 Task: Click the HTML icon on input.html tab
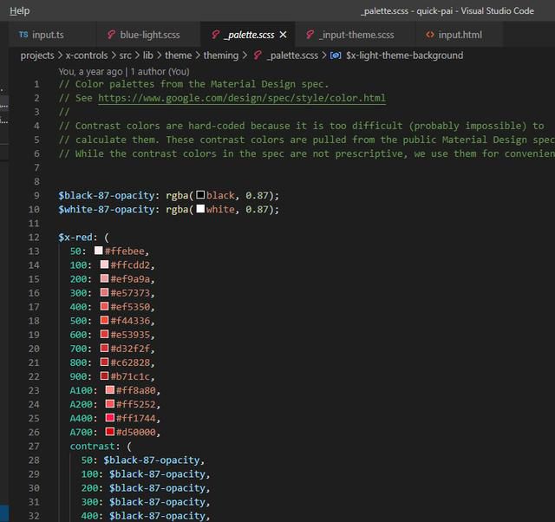(x=430, y=35)
